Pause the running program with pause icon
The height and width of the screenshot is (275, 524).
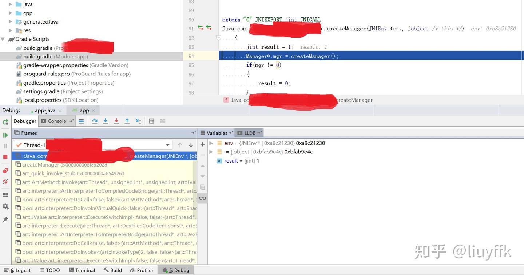pos(5,145)
